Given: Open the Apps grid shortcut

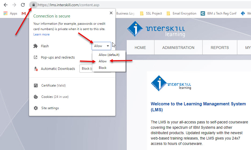Looking at the screenshot, I should [5, 13].
